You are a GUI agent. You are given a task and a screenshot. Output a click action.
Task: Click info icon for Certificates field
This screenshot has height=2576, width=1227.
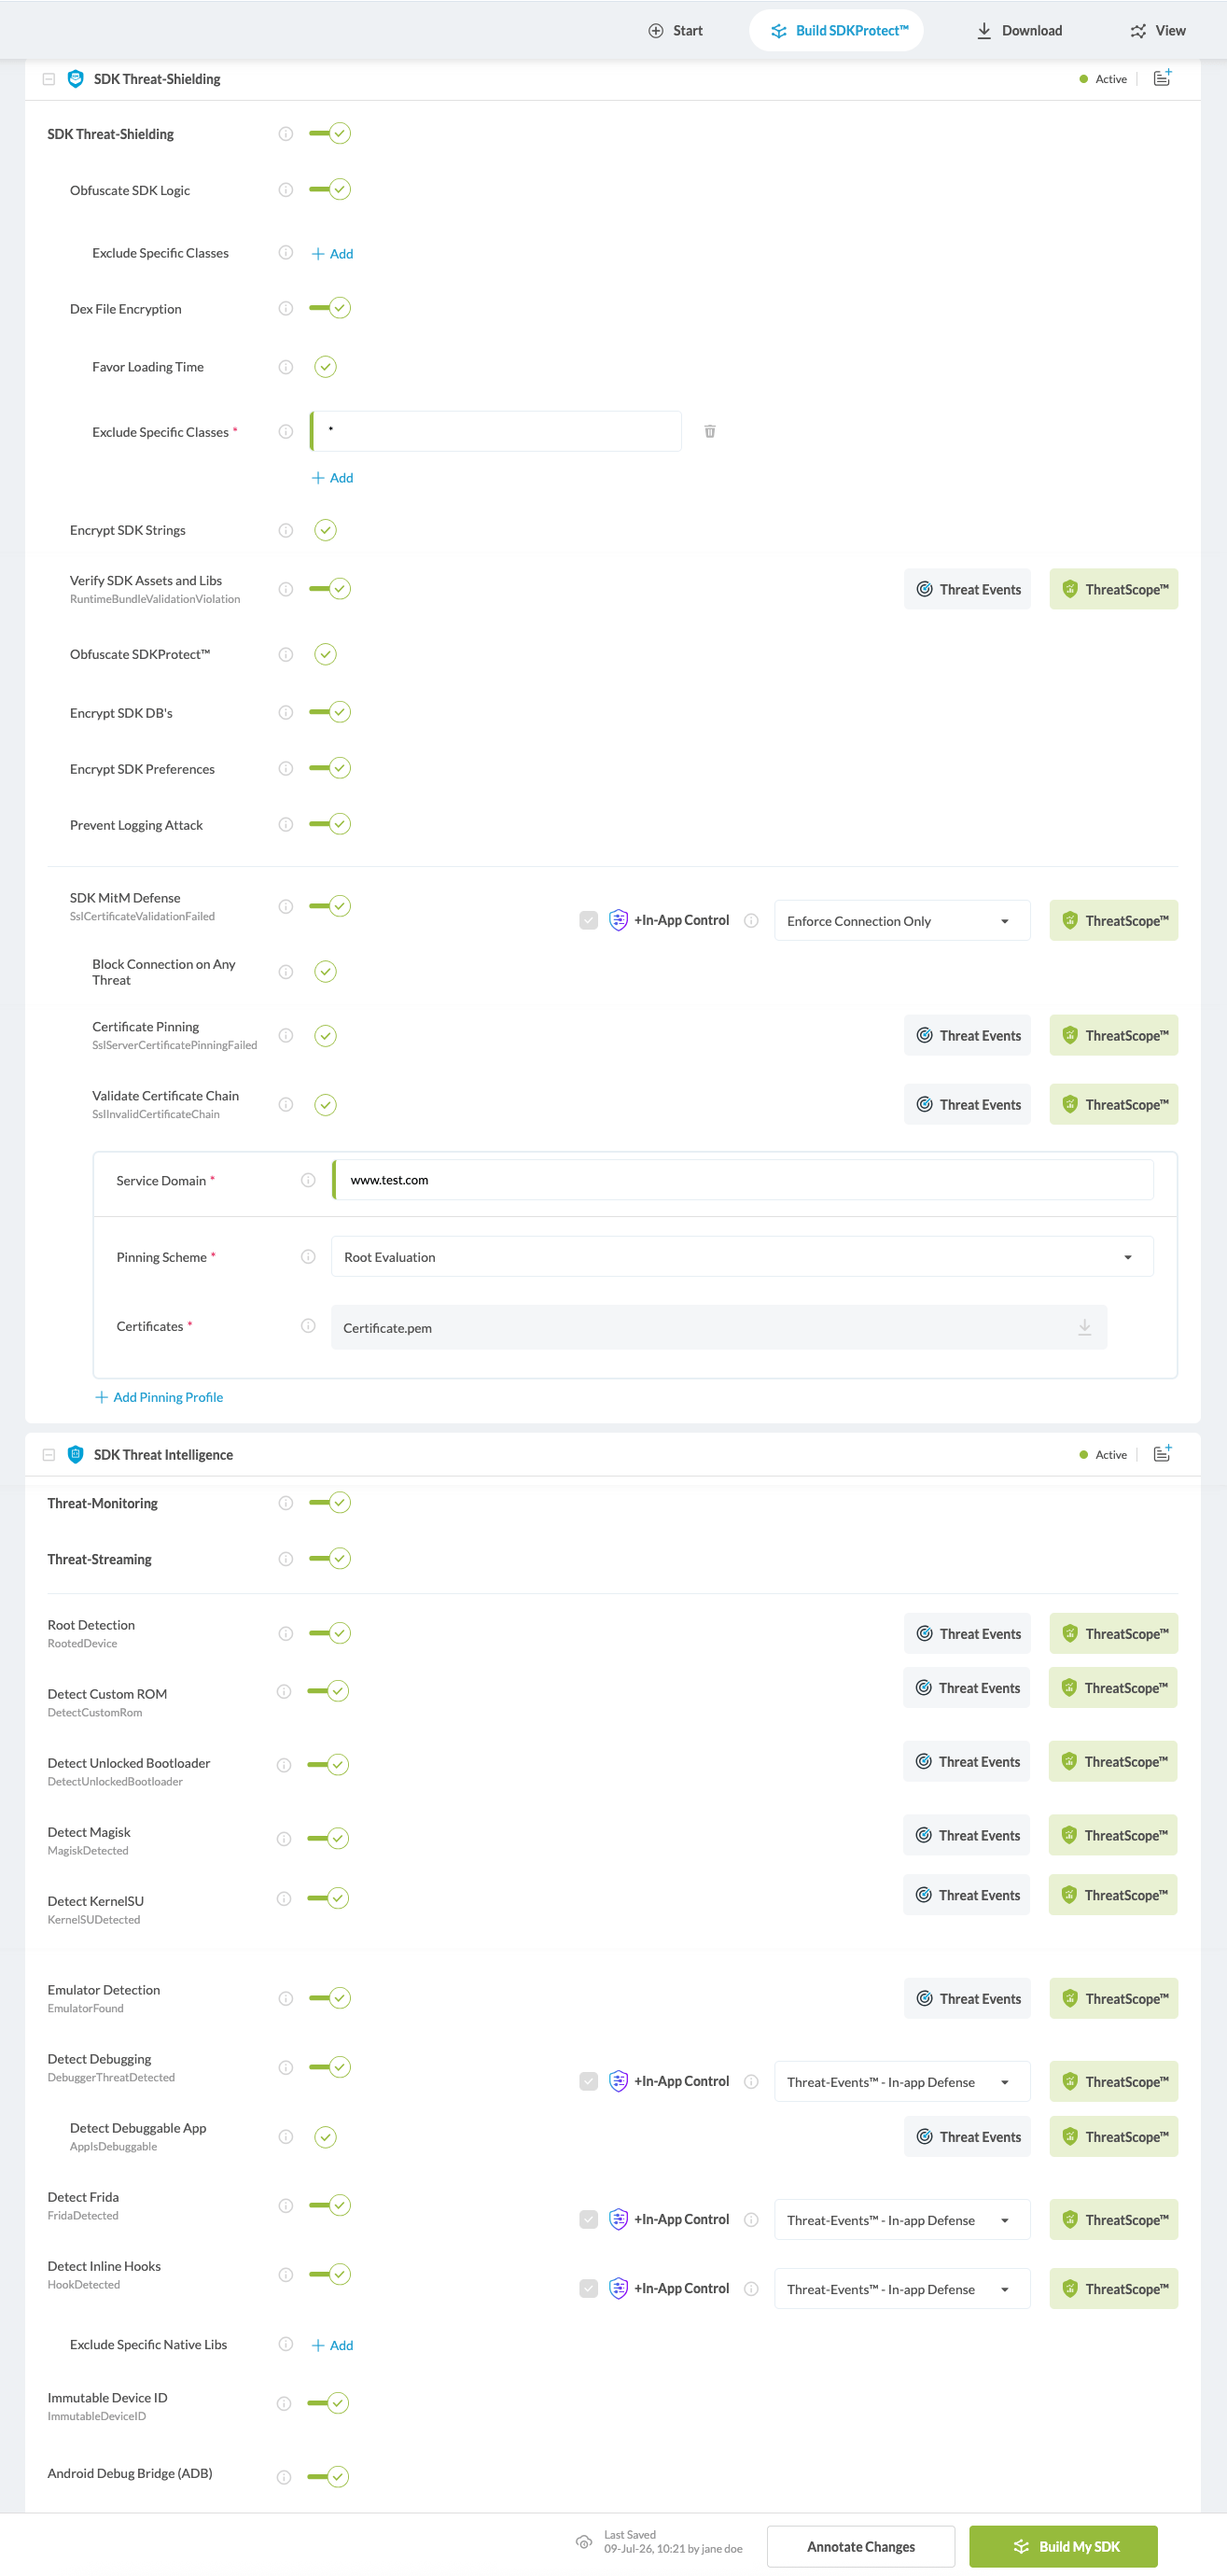point(308,1326)
